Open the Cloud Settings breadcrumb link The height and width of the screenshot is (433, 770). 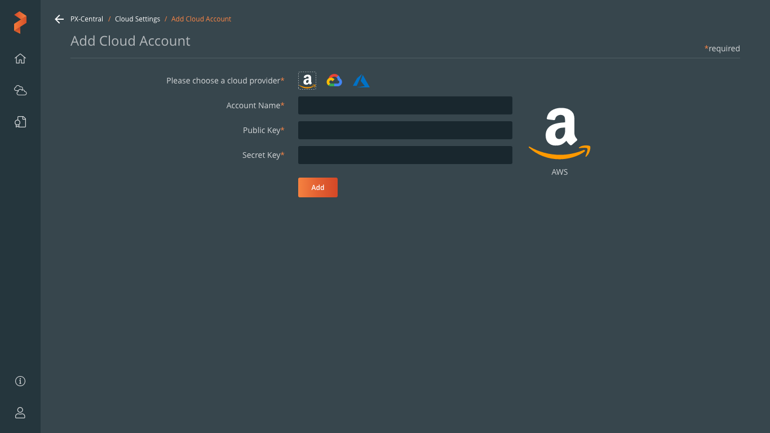point(138,19)
